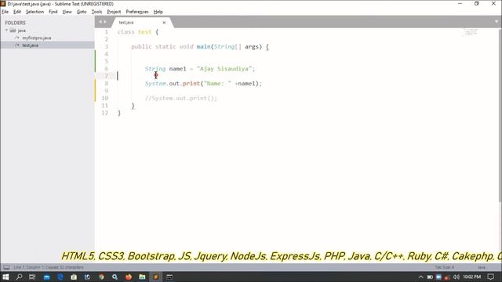Open the Help menu
The width and height of the screenshot is (502, 282).
pos(158,12)
